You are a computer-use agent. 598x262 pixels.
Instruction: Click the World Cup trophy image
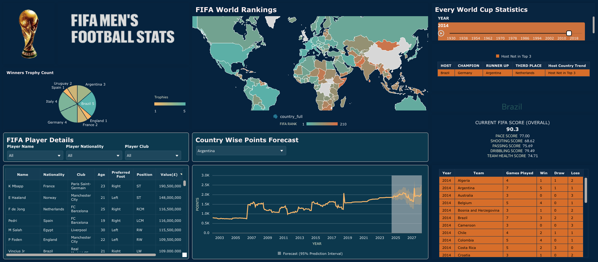[29, 34]
